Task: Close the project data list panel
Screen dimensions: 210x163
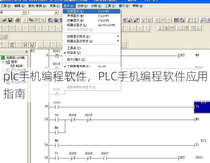Action: (x=26, y=52)
